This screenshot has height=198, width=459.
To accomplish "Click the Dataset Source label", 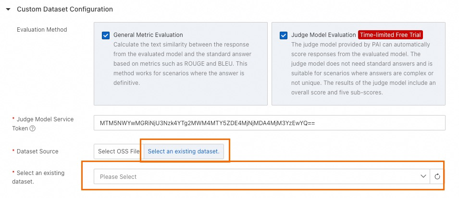I will tap(37, 151).
